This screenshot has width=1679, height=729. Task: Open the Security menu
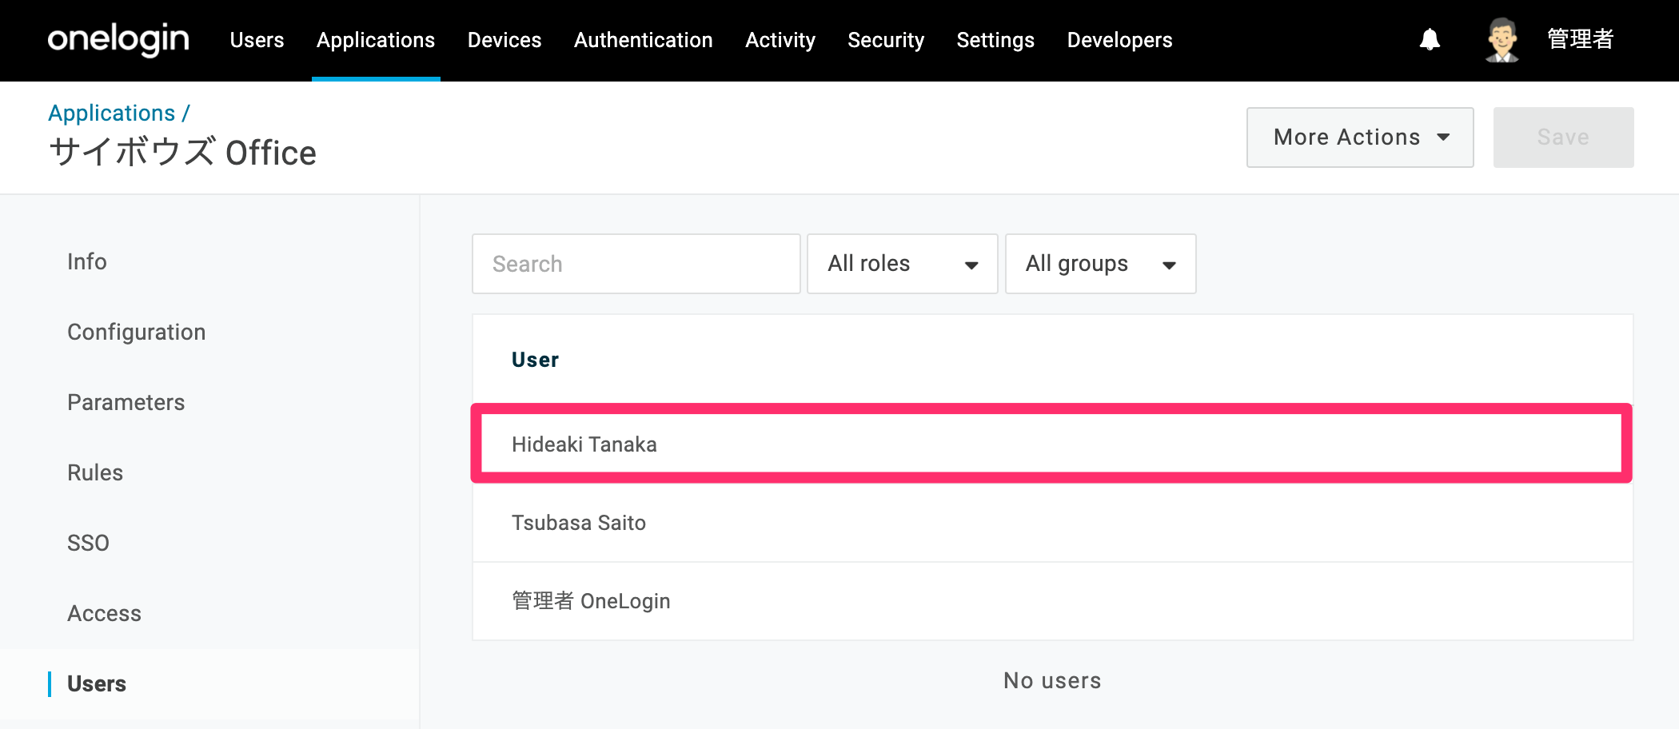click(886, 40)
